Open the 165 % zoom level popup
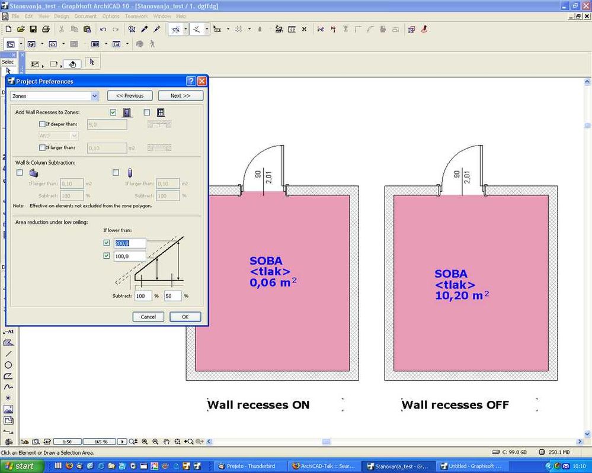This screenshot has width=592, height=473. click(100, 441)
